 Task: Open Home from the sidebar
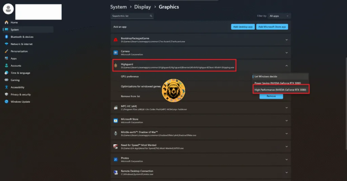14,23
